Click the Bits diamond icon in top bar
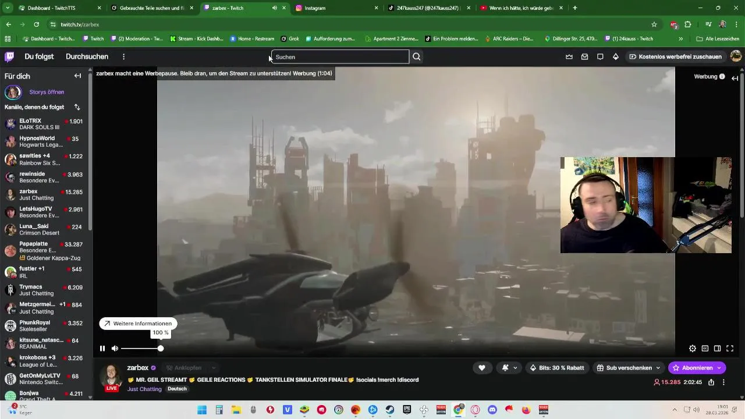This screenshot has height=419, width=745. click(616, 56)
